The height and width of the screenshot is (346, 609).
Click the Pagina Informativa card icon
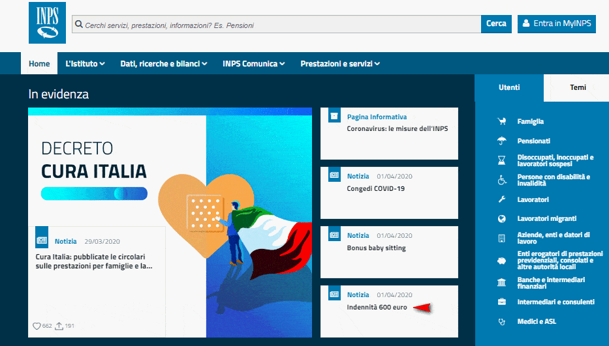click(334, 115)
